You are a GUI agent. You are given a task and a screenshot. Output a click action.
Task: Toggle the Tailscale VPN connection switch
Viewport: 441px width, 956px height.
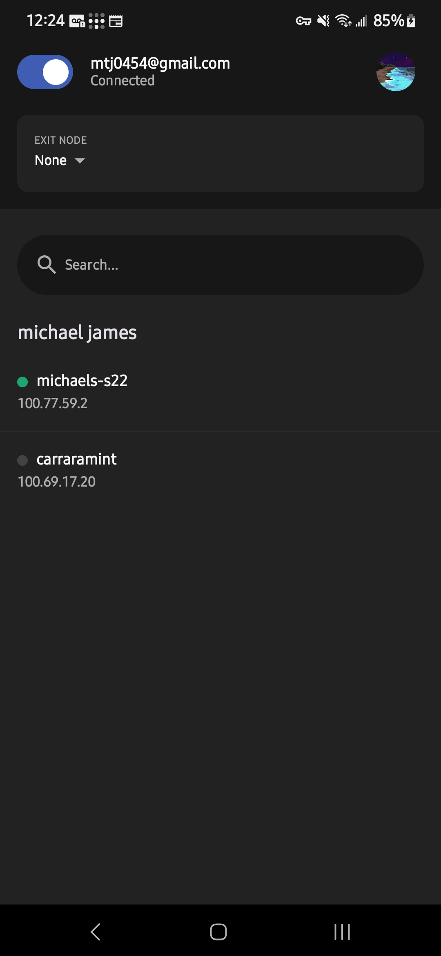coord(45,72)
